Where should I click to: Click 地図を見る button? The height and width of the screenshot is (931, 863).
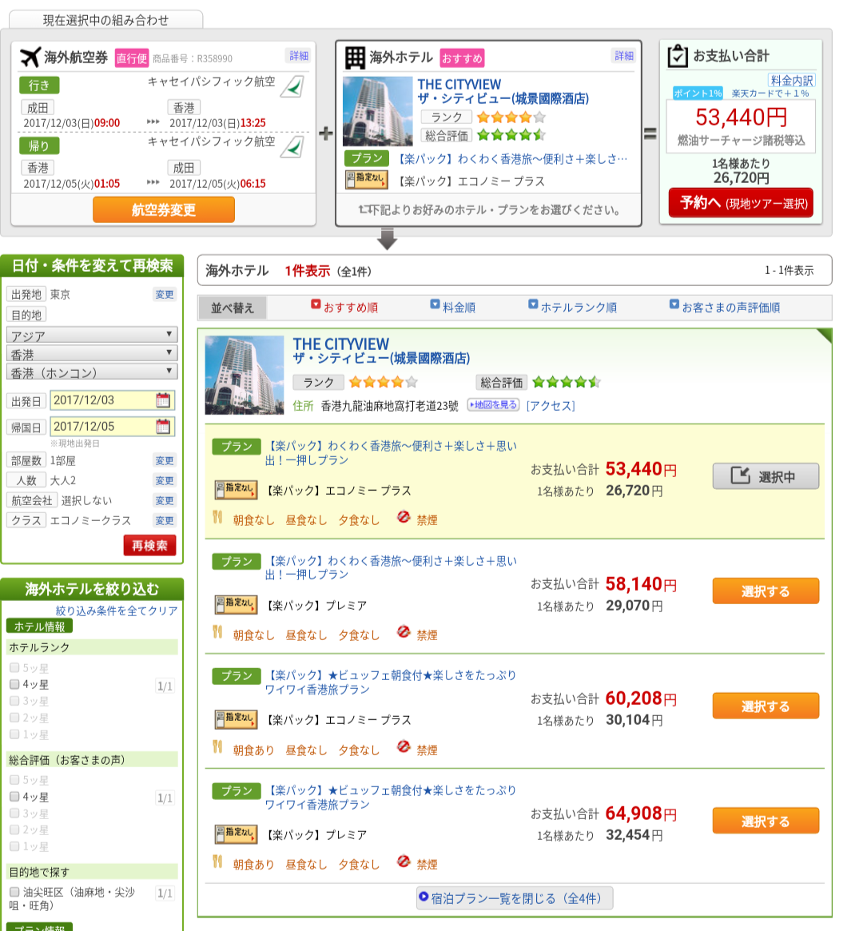tap(493, 405)
